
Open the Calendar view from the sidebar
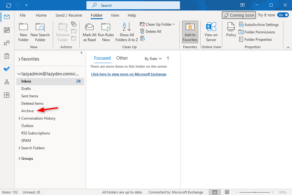coord(6,30)
